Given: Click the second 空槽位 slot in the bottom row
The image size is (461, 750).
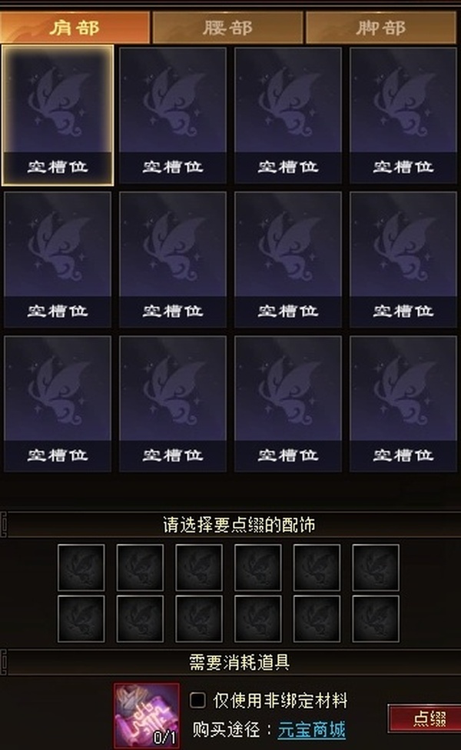Looking at the screenshot, I should [173, 404].
